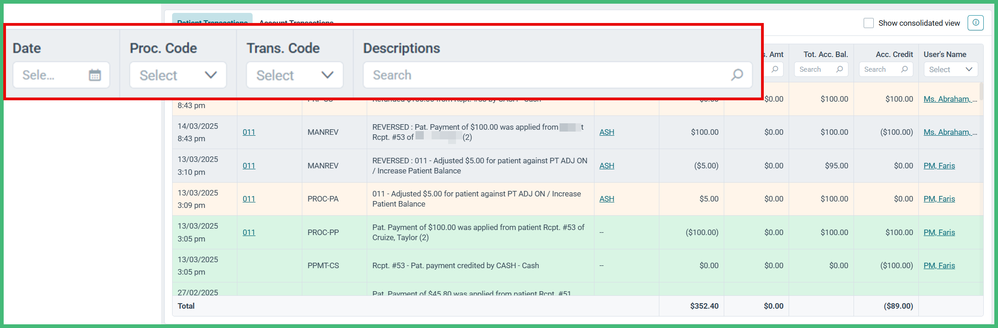Select the Patient Transactions tab
Image resolution: width=998 pixels, height=328 pixels.
(x=213, y=23)
